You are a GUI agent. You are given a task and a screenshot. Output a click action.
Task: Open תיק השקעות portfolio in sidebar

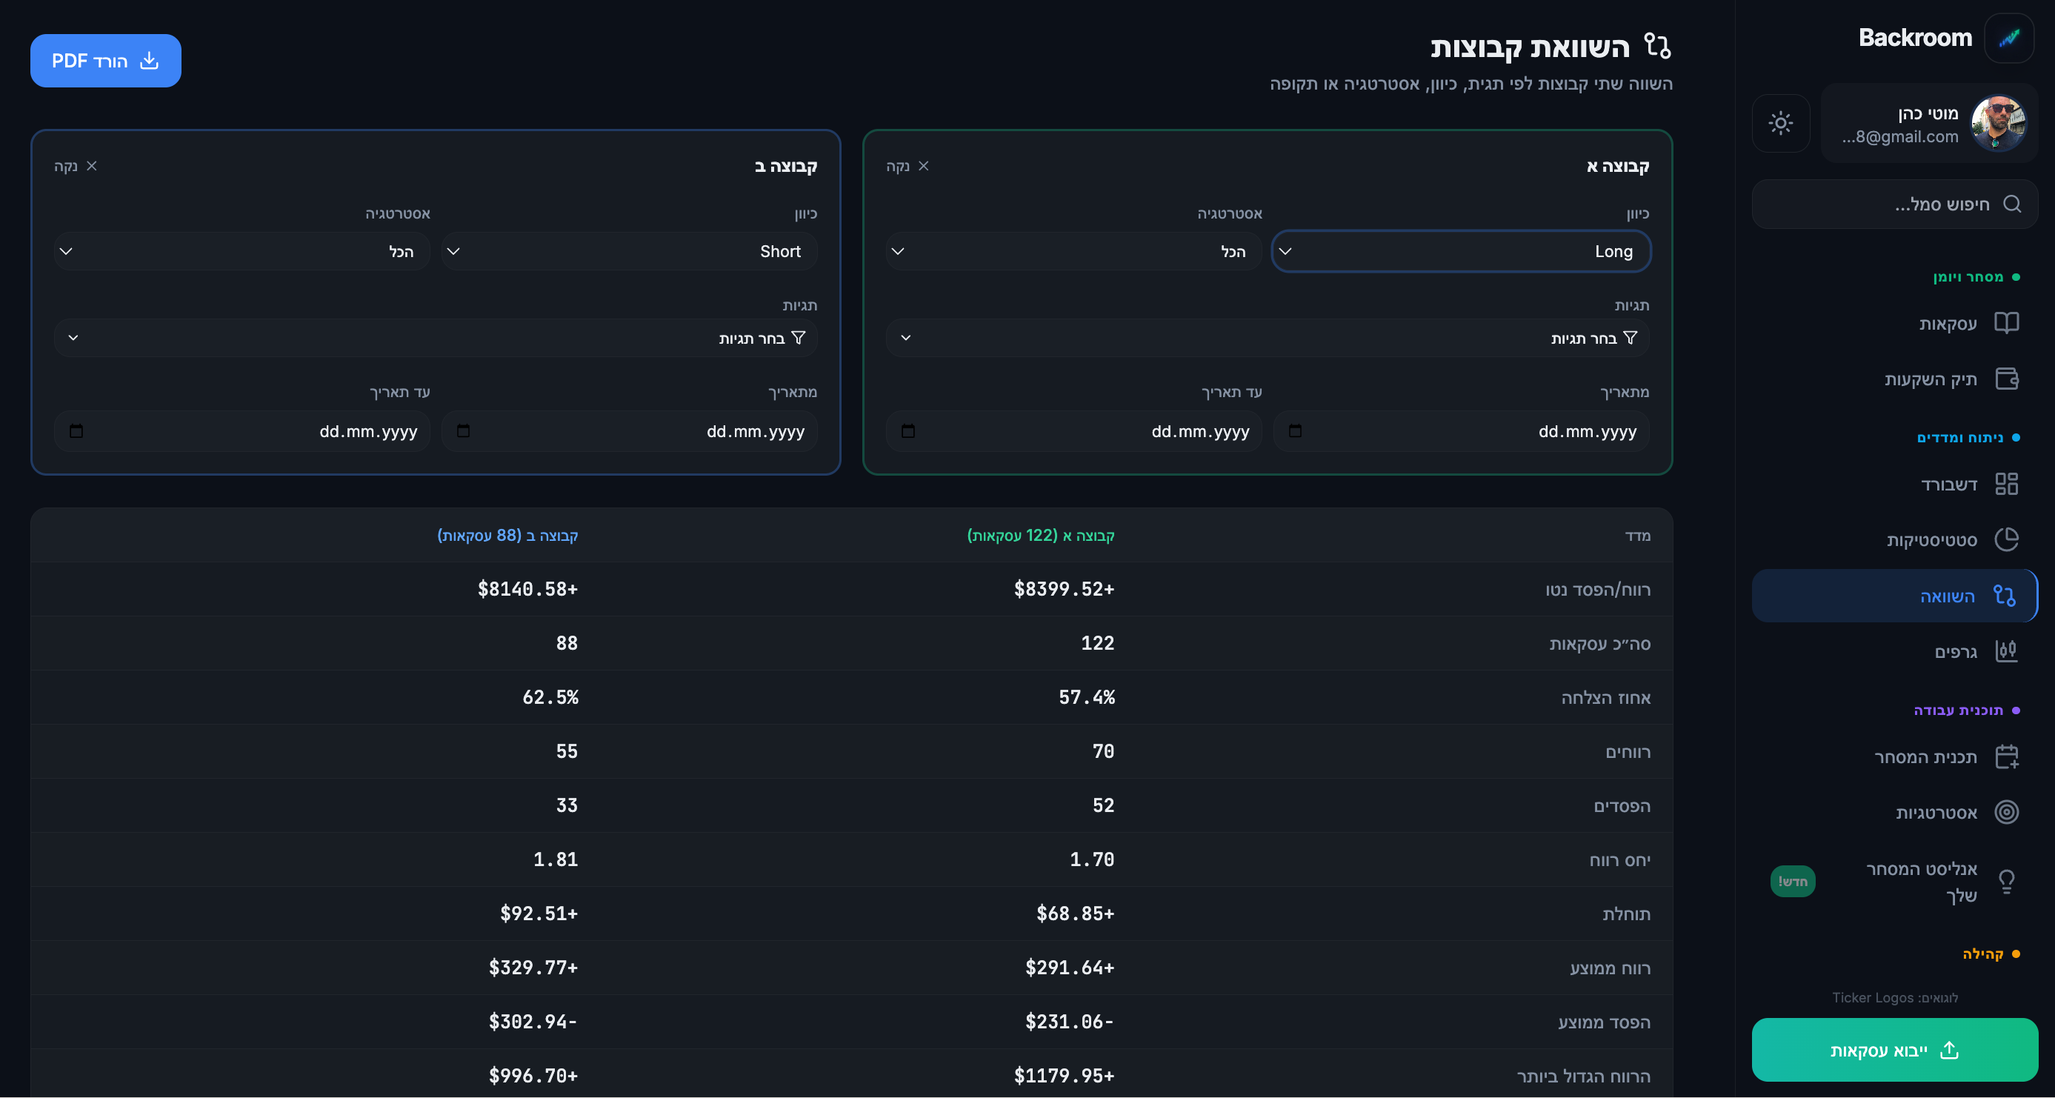1895,379
